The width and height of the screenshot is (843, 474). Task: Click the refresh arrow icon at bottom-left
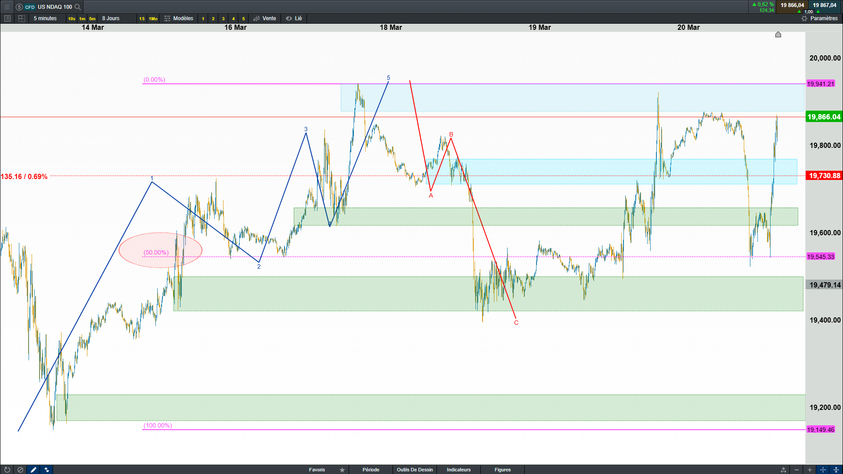(x=7, y=470)
